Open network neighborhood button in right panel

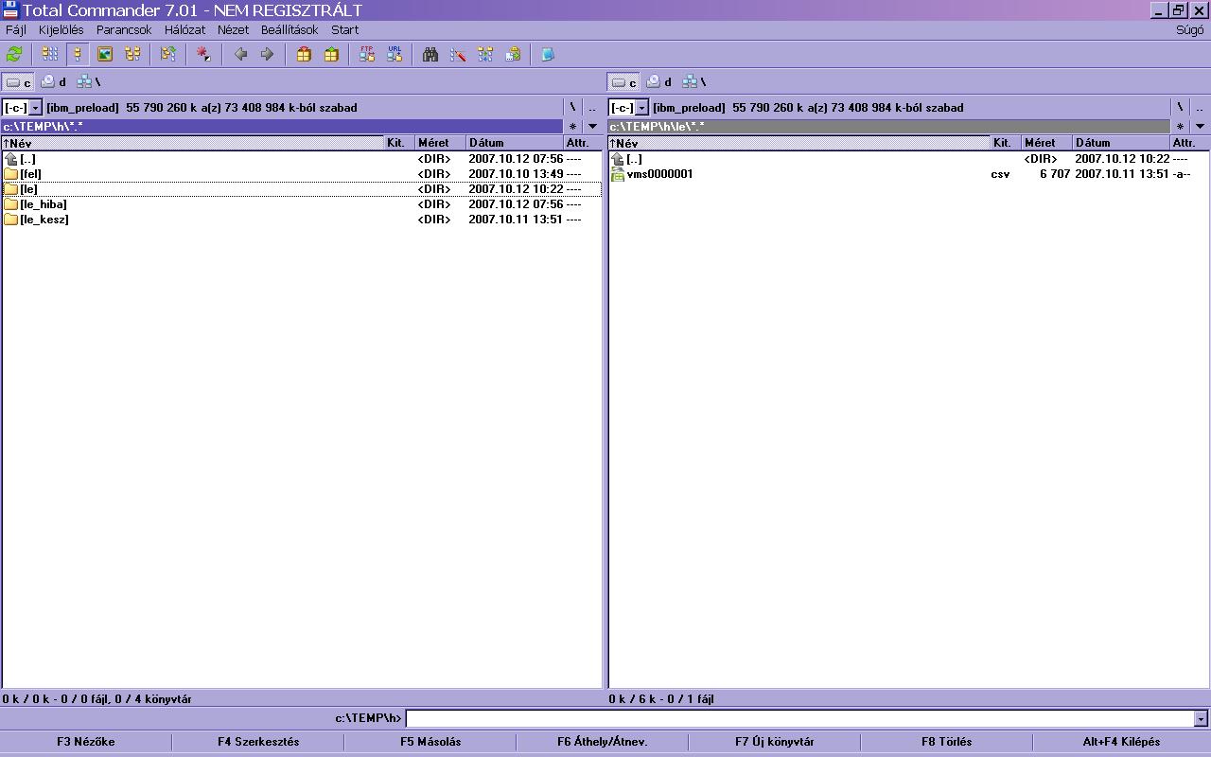[x=693, y=82]
